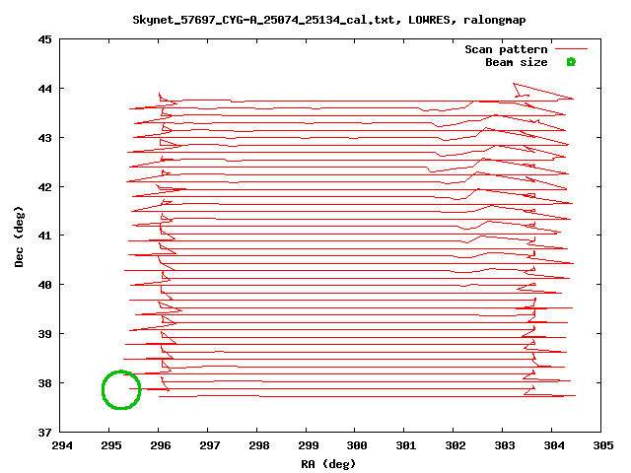
Task: Click the Dec axis tick label 38
Action: pyautogui.click(x=44, y=383)
